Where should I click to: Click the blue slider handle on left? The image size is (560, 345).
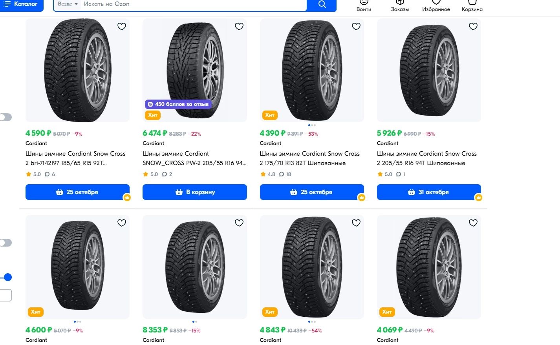[7, 278]
